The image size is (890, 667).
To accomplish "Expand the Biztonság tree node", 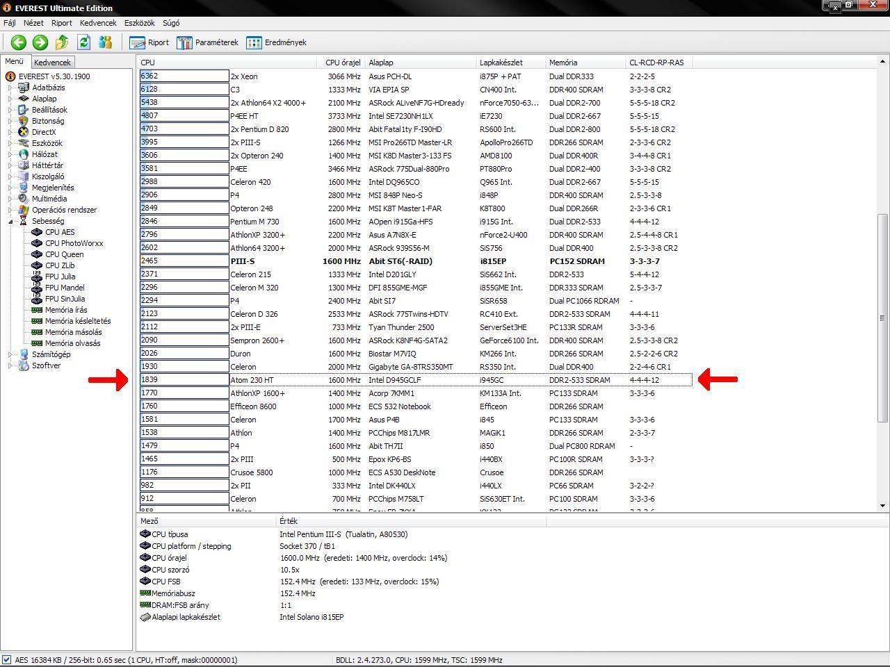I will click(10, 121).
